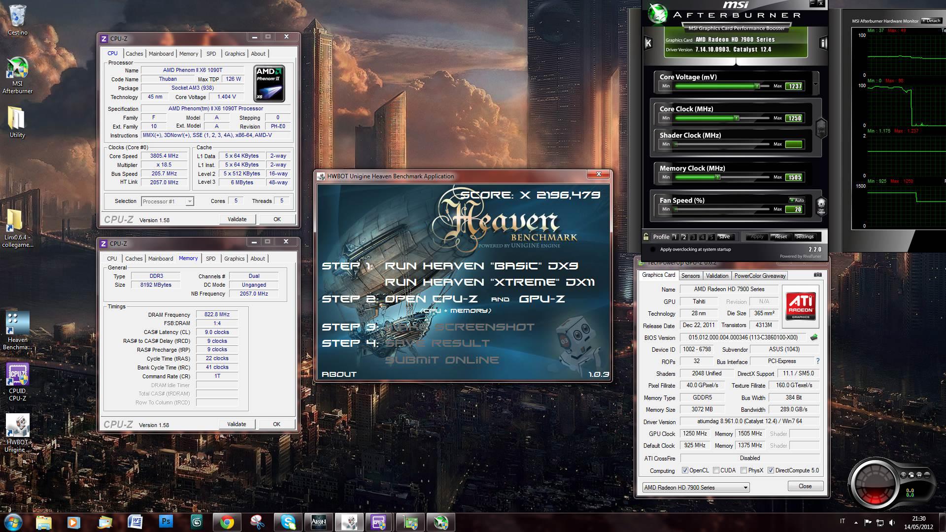Click Validate in the top CPU-Z window
946x532 pixels.
(237, 219)
